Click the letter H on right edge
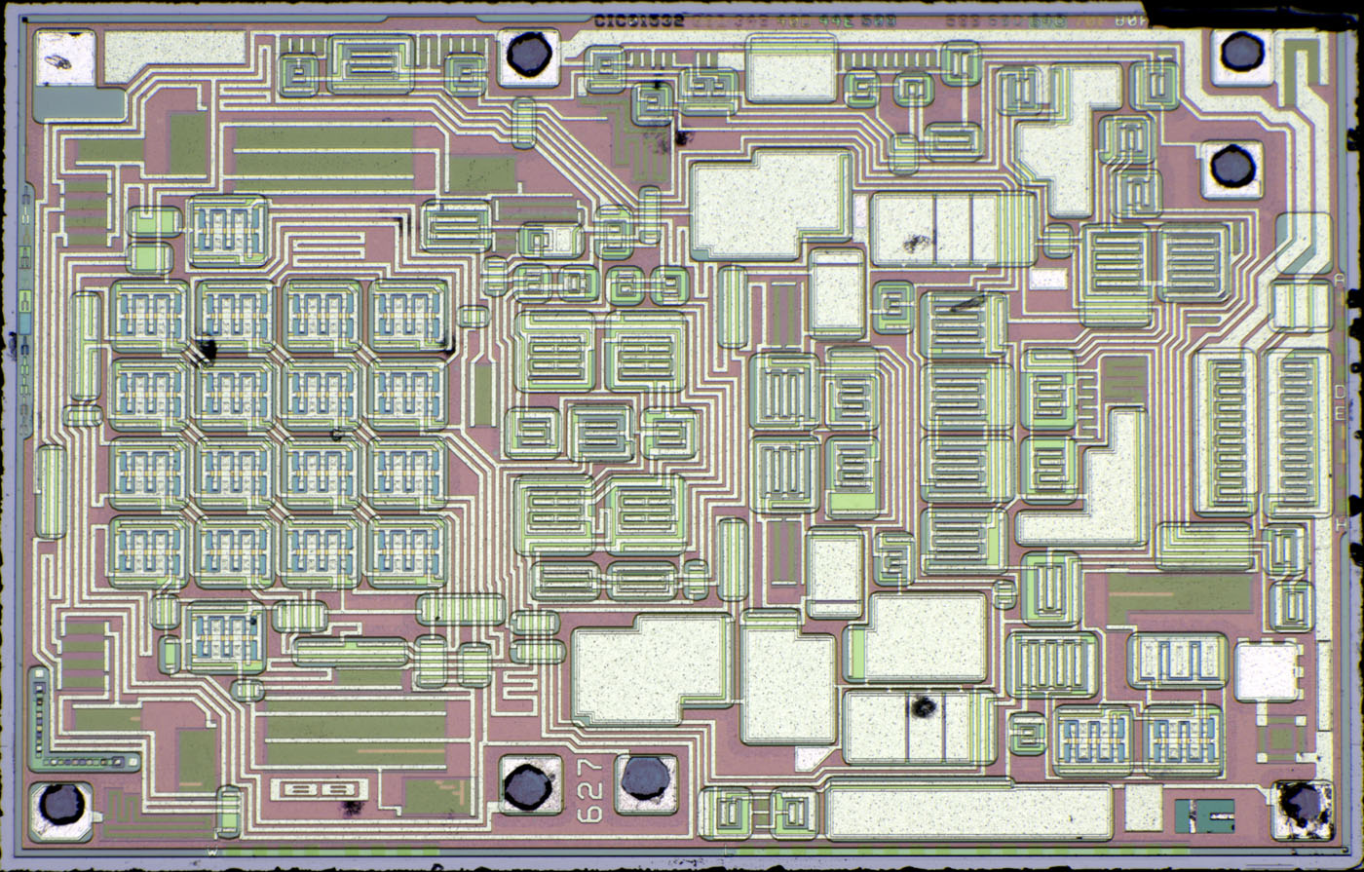 click(1341, 525)
